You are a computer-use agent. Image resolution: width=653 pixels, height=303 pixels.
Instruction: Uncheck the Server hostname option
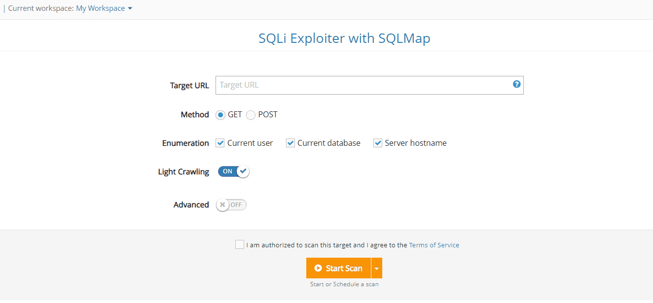coord(378,143)
